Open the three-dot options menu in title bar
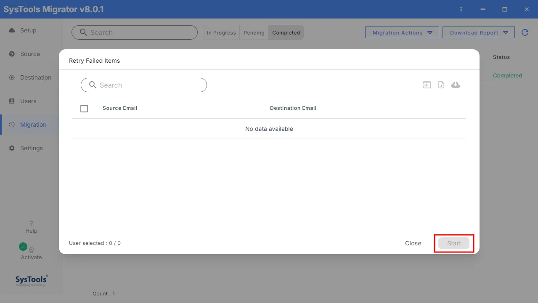538x303 pixels. pyautogui.click(x=461, y=9)
